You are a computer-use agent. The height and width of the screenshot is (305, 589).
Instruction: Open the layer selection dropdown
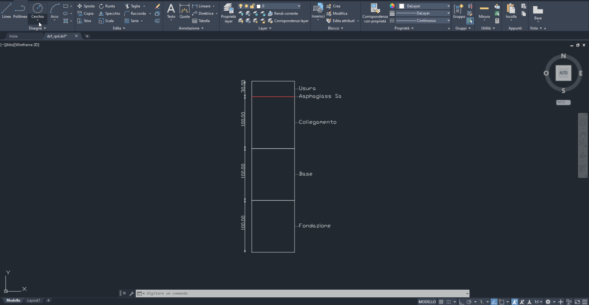point(281,6)
